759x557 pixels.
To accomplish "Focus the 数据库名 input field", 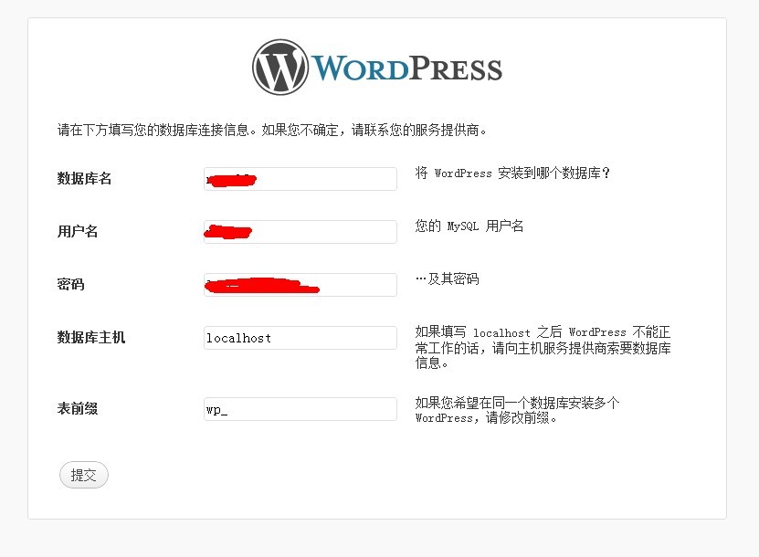I will [300, 179].
